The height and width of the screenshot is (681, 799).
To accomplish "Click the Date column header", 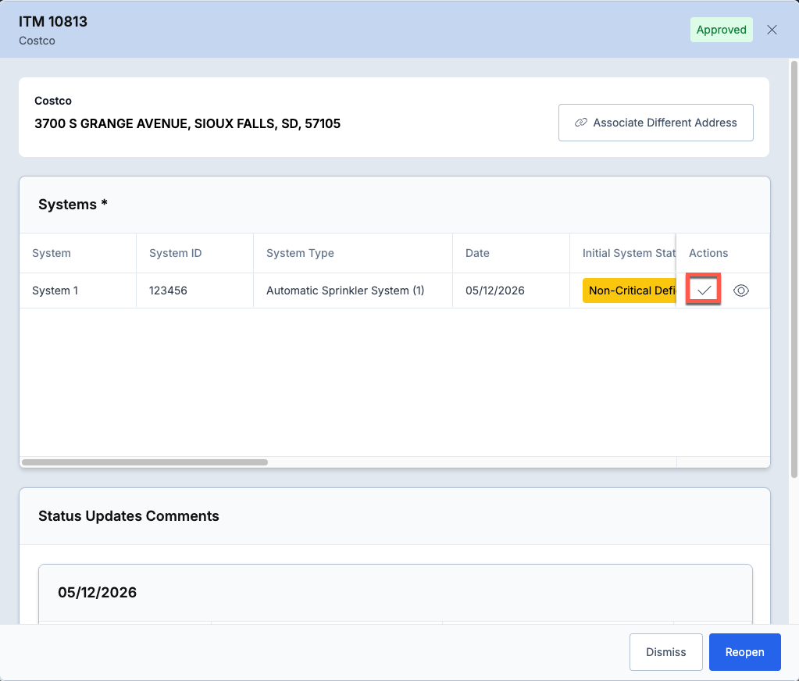I will 511,253.
